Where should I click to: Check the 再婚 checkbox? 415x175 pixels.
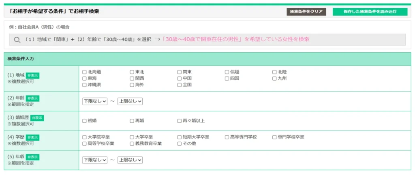132,121
